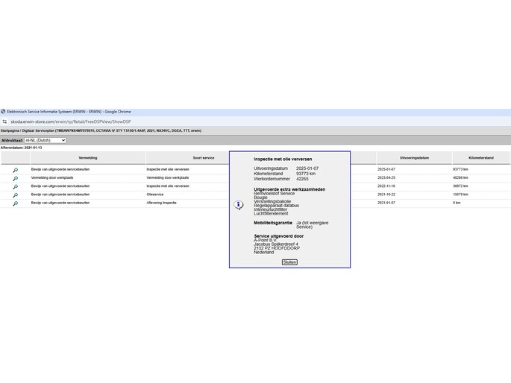Open the Afdruktaal language dropdown
The width and height of the screenshot is (511, 383).
coord(45,140)
